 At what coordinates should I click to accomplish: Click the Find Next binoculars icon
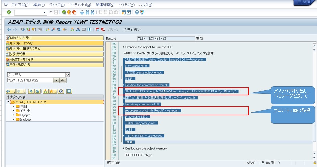pos(92,12)
